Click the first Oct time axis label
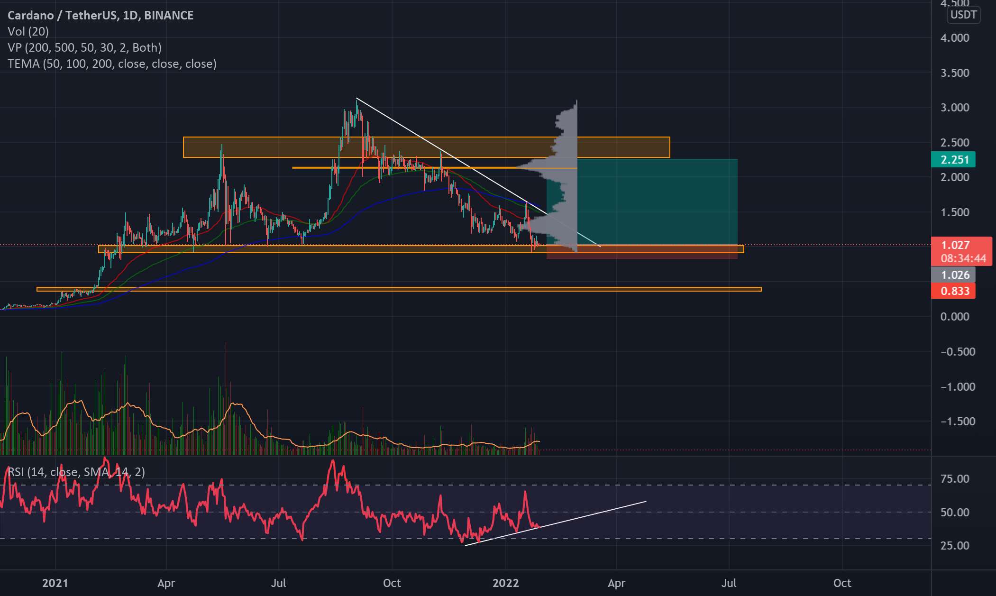The width and height of the screenshot is (996, 596). tap(392, 583)
